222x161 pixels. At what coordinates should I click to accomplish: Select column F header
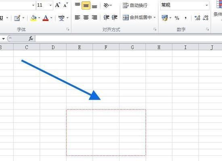(x=106, y=47)
